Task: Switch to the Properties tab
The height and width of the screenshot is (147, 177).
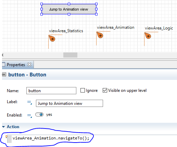Action: [16, 65]
